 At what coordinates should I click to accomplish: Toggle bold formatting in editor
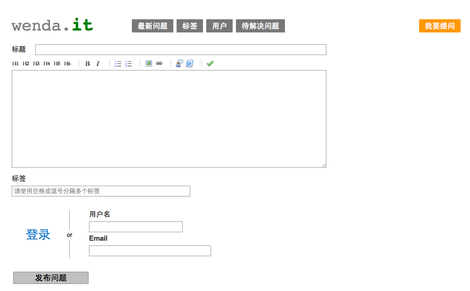click(x=88, y=63)
